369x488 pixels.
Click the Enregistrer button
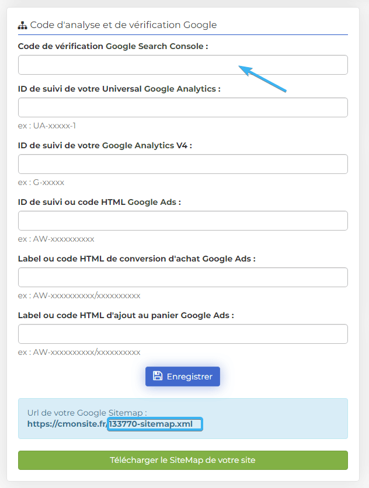tap(183, 377)
